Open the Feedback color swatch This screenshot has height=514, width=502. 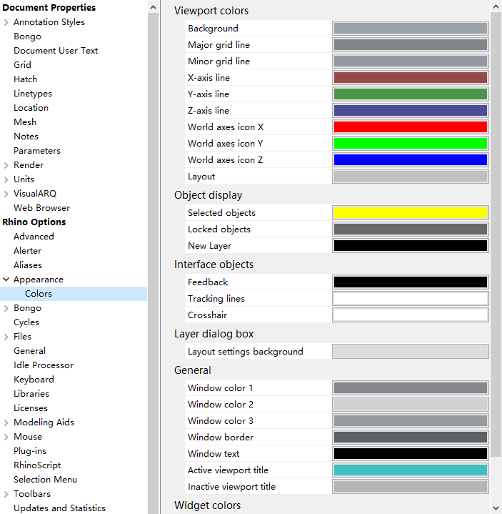[x=411, y=282]
